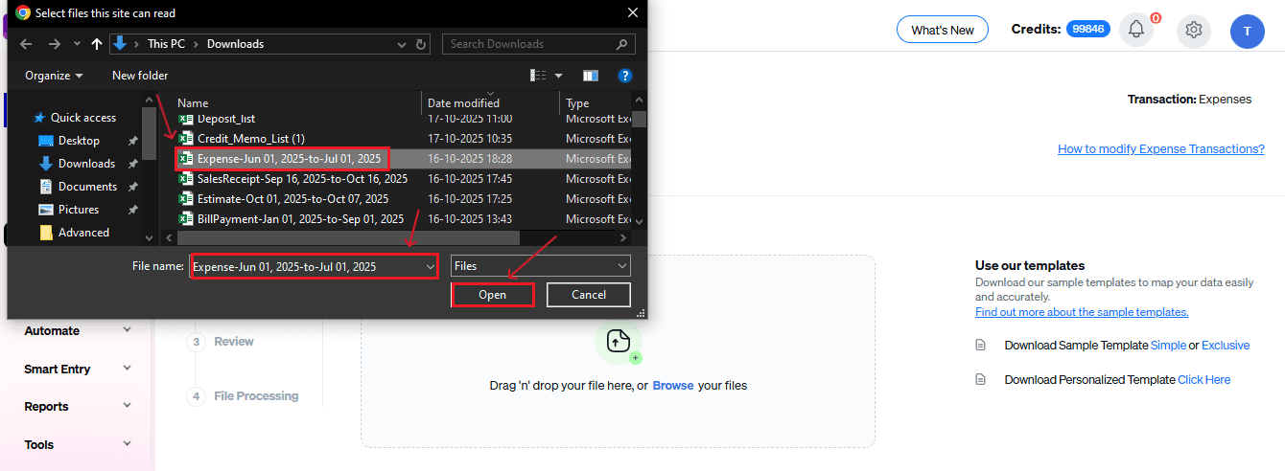Open Pictures folder in sidebar
The width and height of the screenshot is (1285, 471).
coord(69,210)
